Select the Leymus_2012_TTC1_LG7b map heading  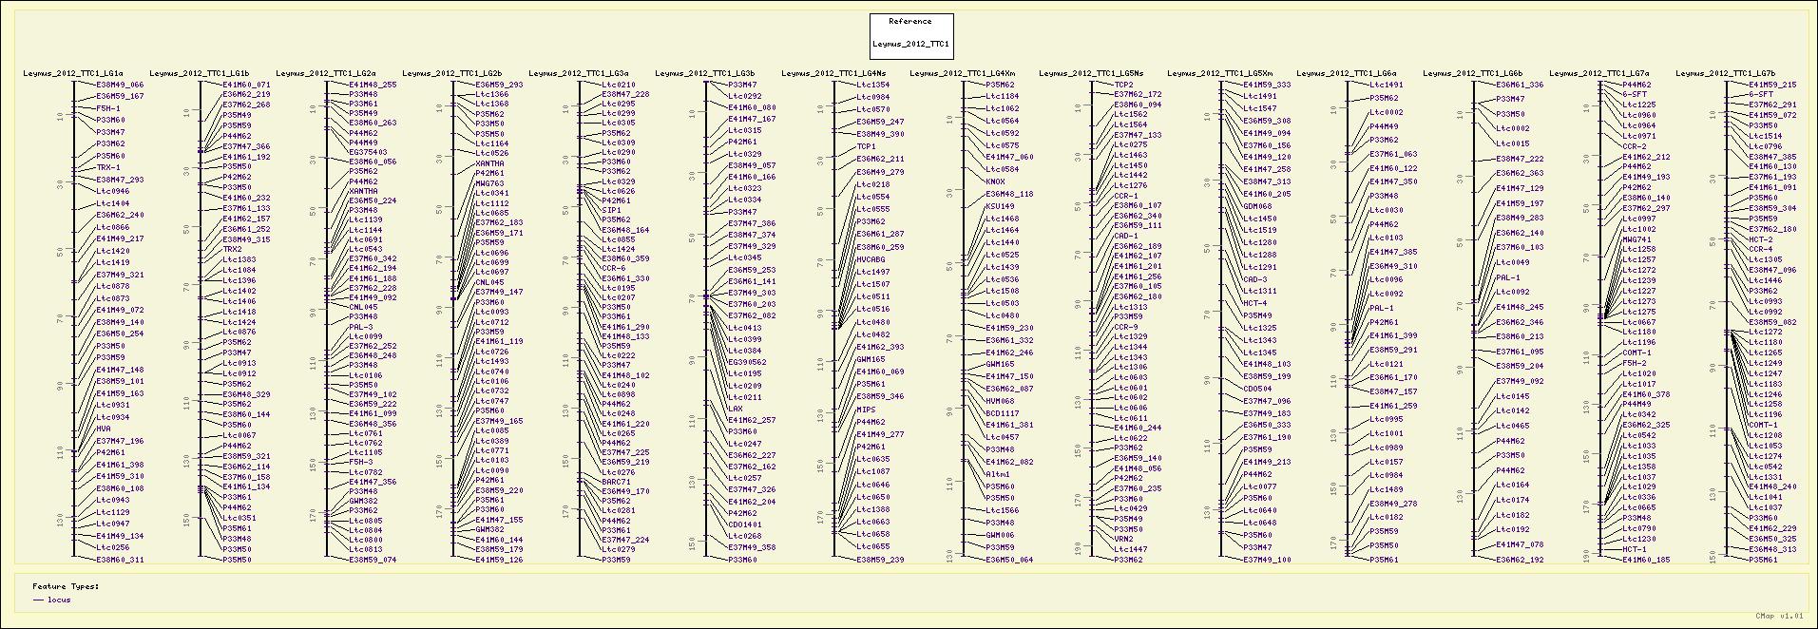click(x=1725, y=73)
